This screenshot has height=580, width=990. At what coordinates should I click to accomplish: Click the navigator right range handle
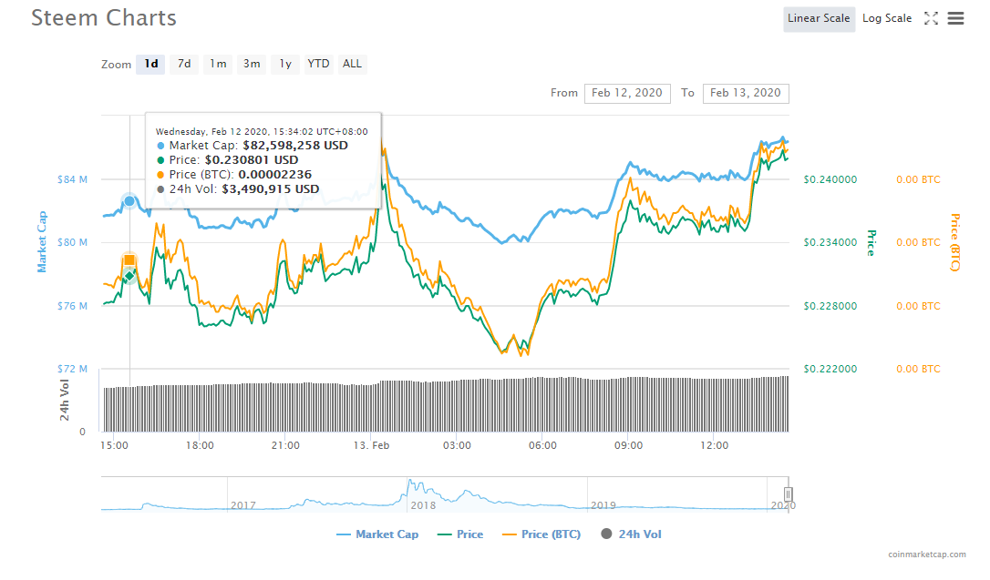pyautogui.click(x=788, y=494)
